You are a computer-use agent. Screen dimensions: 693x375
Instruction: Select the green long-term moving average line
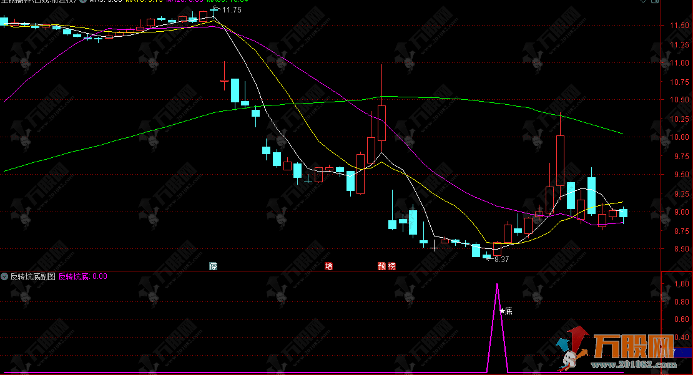(387, 97)
